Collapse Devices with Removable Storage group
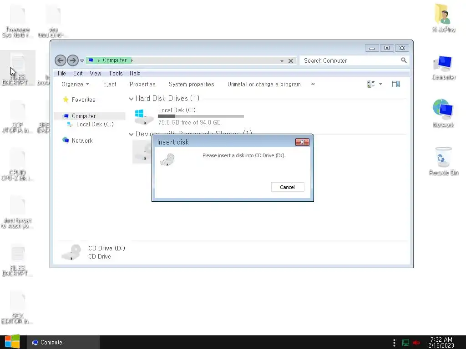 point(131,134)
